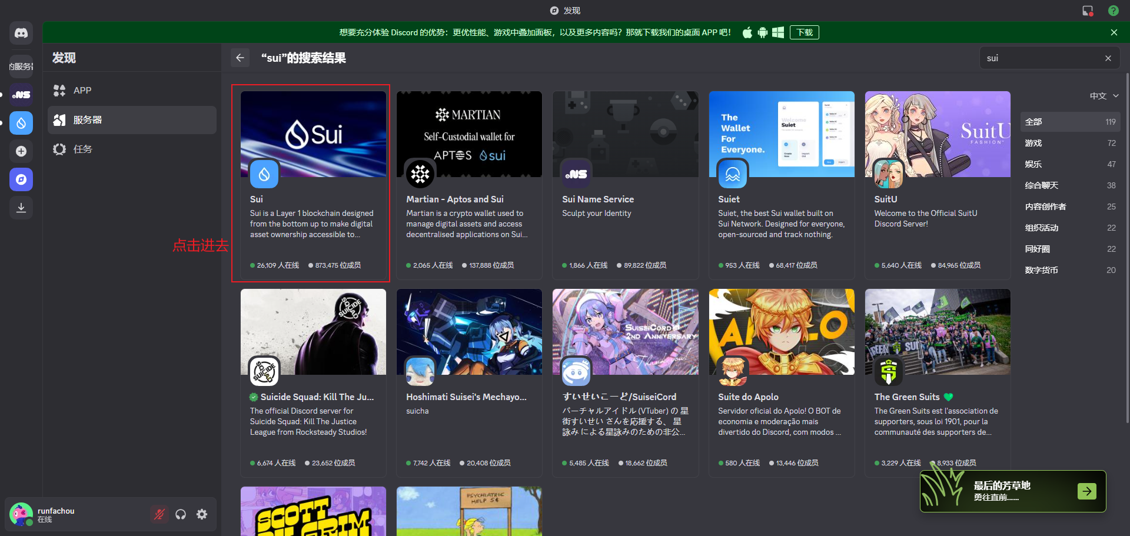The width and height of the screenshot is (1130, 536).
Task: Open the Suiet card title
Action: point(729,199)
